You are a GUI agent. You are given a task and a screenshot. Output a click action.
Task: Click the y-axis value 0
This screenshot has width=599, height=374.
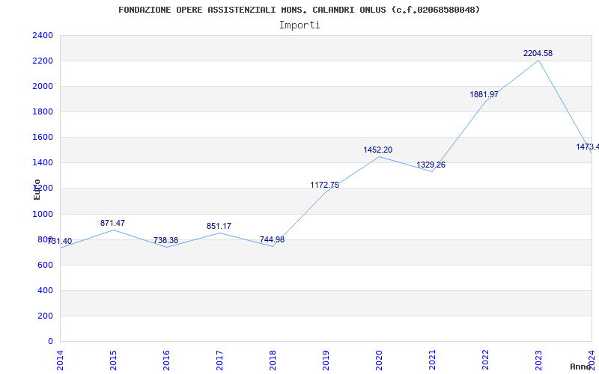pyautogui.click(x=50, y=342)
